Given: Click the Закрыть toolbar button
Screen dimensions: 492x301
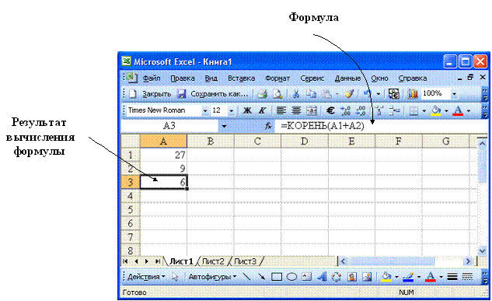Looking at the screenshot, I should pyautogui.click(x=156, y=94).
